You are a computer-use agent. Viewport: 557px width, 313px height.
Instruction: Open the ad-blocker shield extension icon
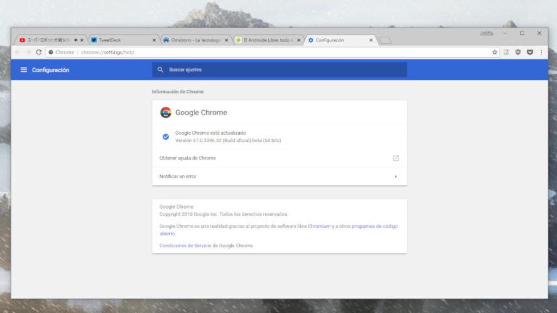point(518,52)
